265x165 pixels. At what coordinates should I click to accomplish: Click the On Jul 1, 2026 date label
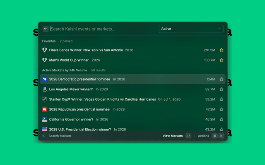169,99
